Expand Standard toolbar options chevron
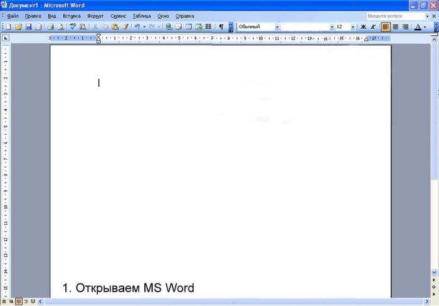Viewport: 439px width, 306px height. point(231,27)
